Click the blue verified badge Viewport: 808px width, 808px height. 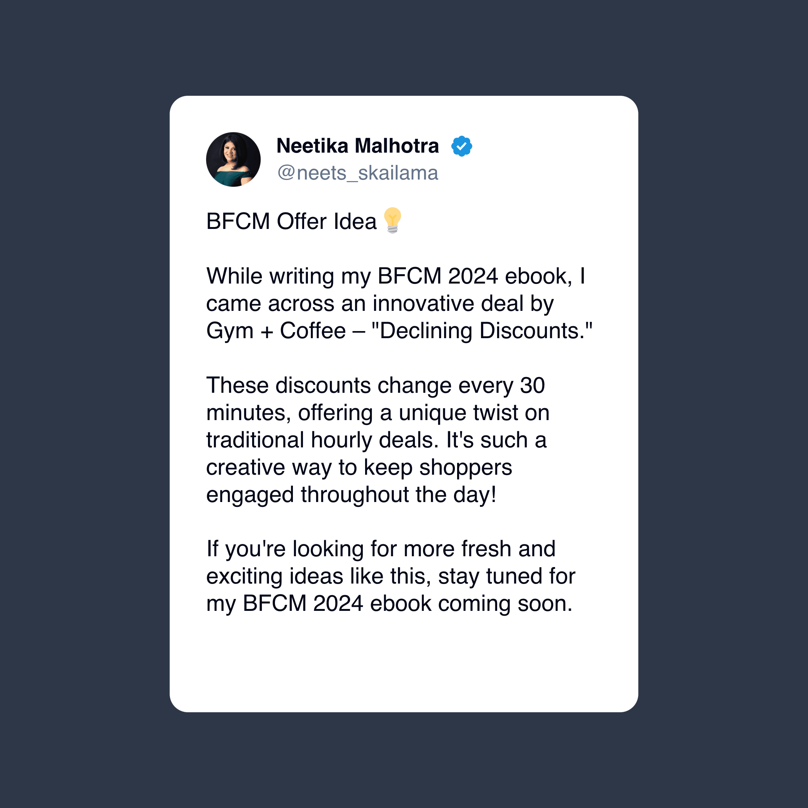coord(461,146)
